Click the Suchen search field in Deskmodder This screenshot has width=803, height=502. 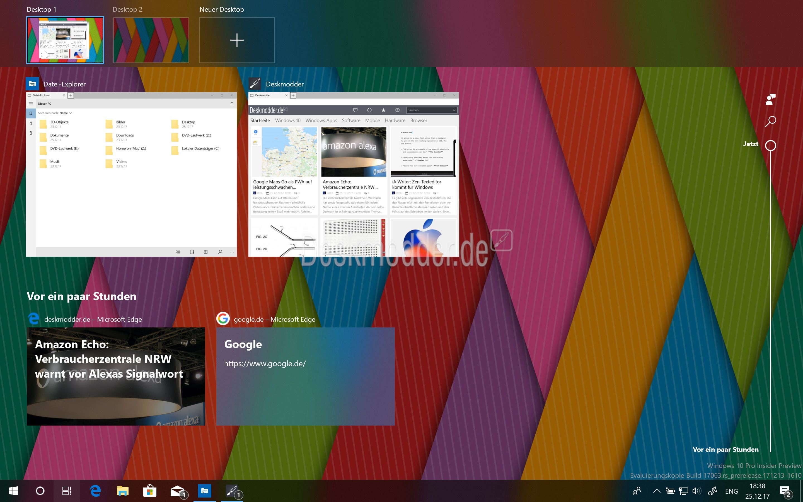[x=432, y=110]
